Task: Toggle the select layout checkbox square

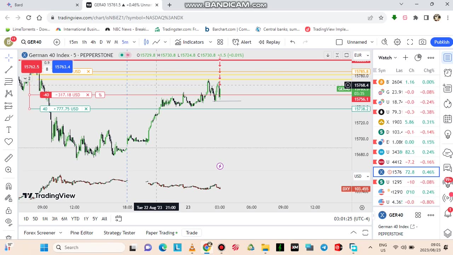Action: (339, 42)
